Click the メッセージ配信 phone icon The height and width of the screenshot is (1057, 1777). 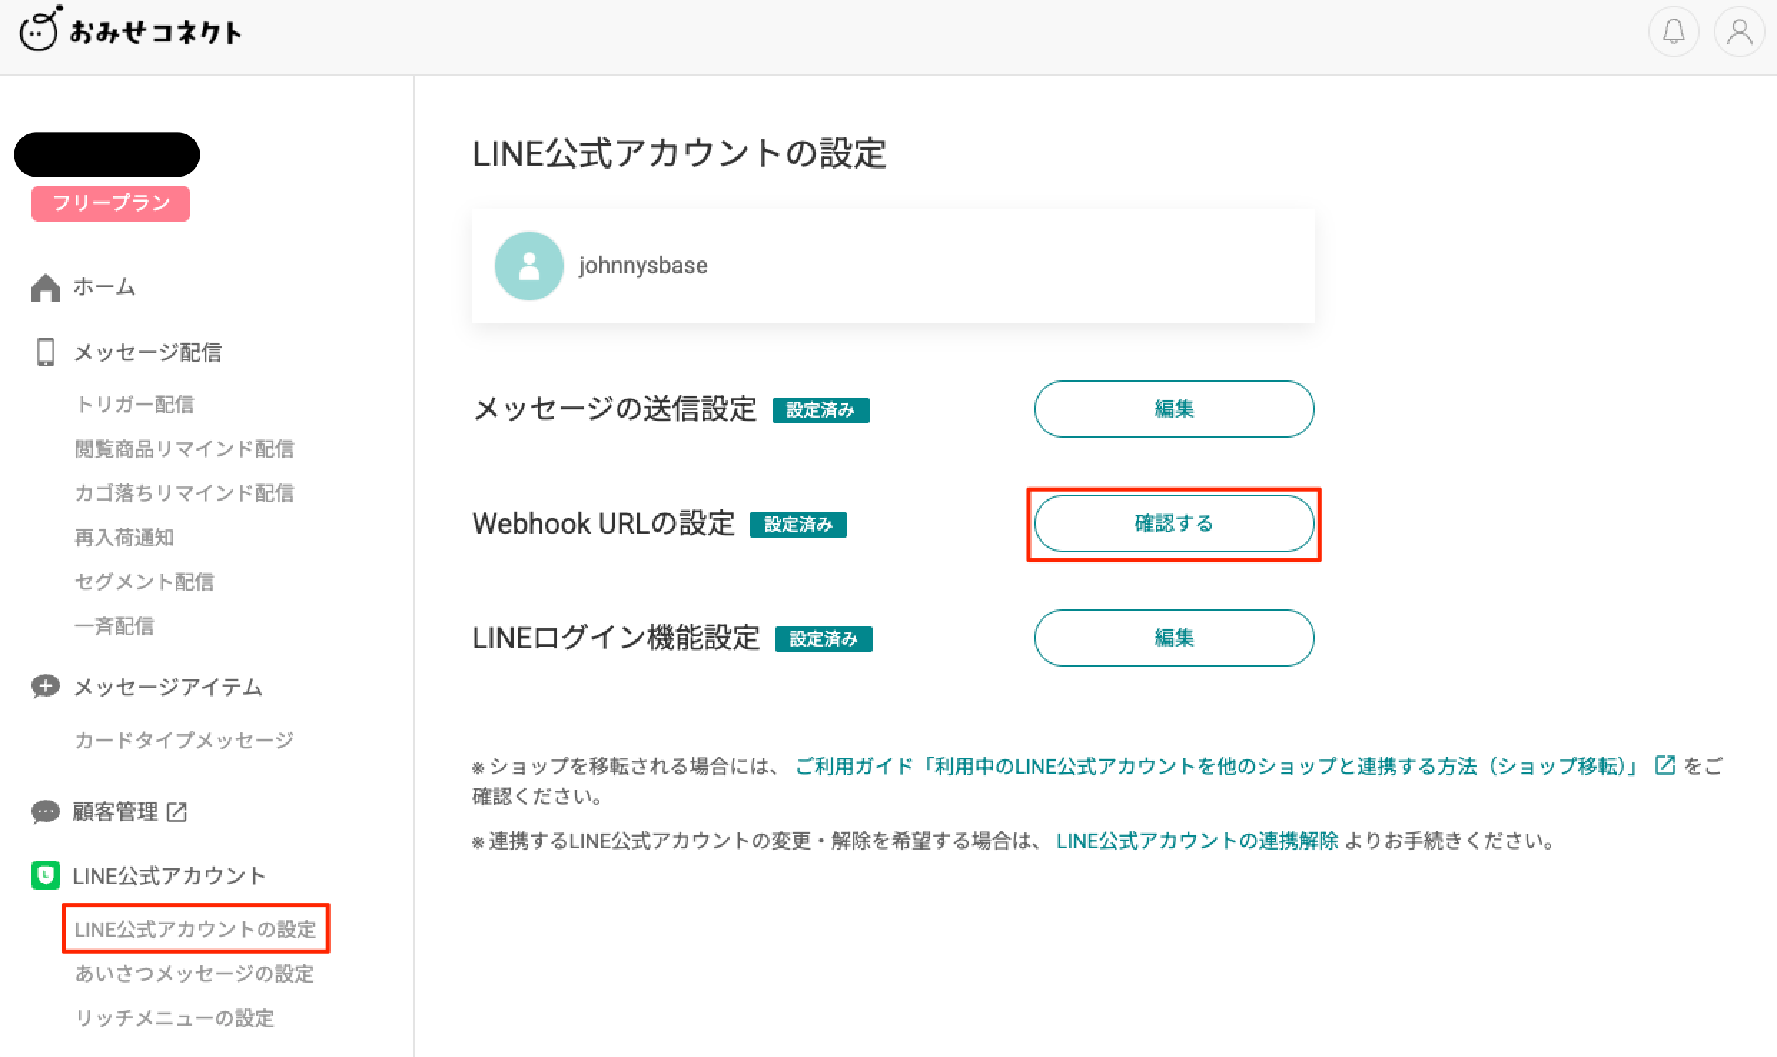click(46, 353)
